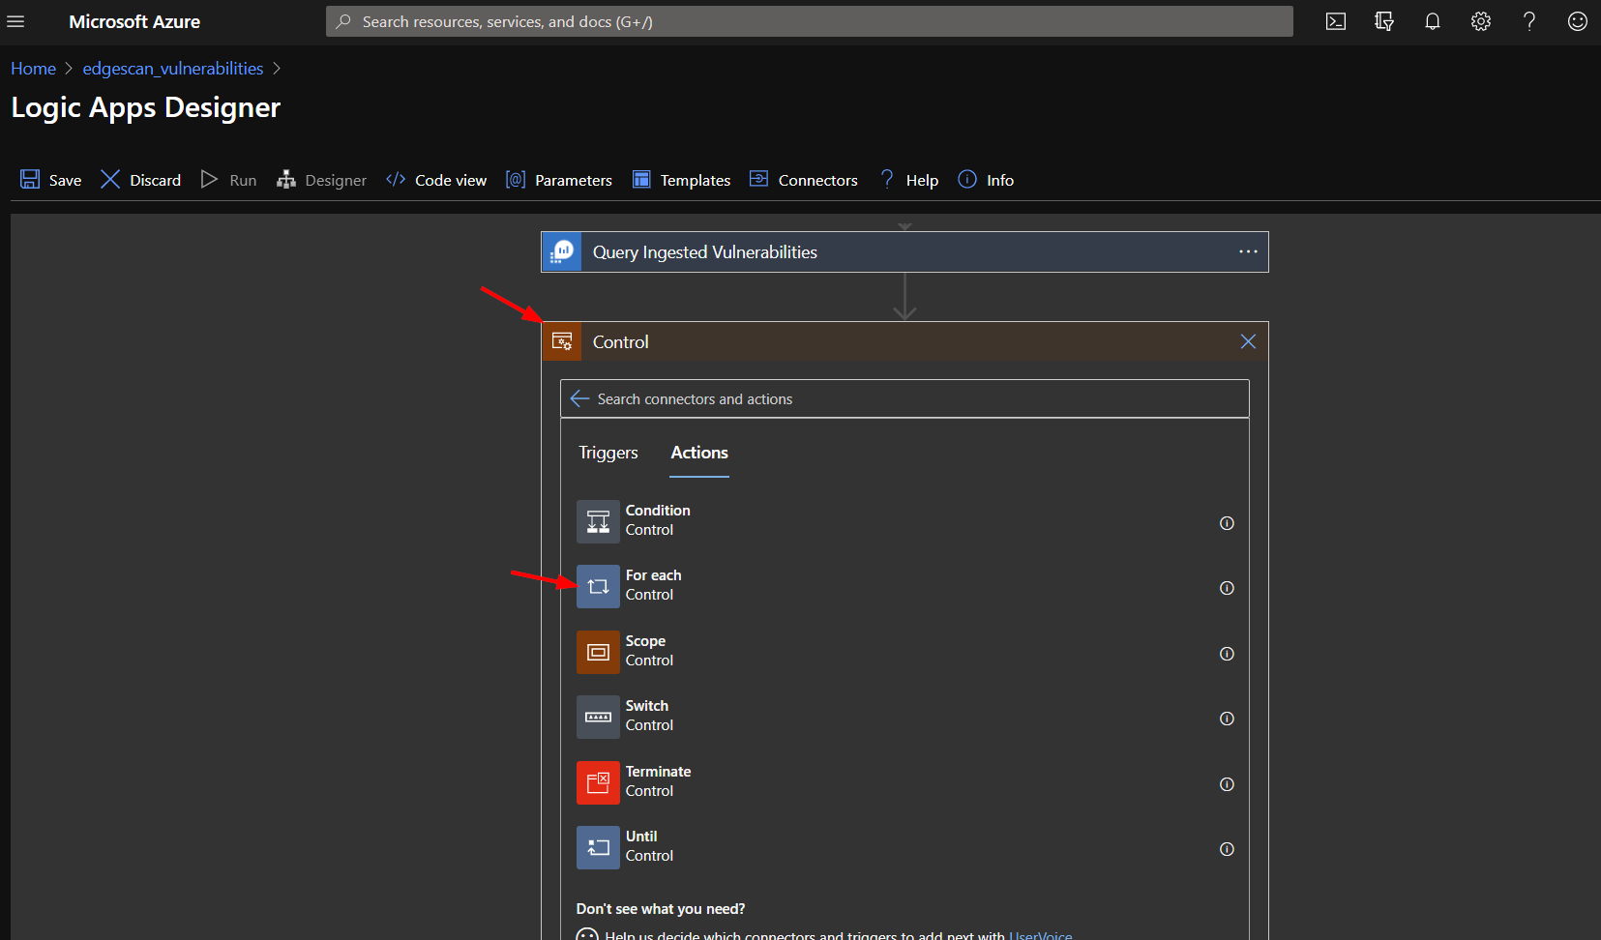Screen dimensions: 1601x940
Task: Click the 'For each' action name
Action: click(x=653, y=575)
